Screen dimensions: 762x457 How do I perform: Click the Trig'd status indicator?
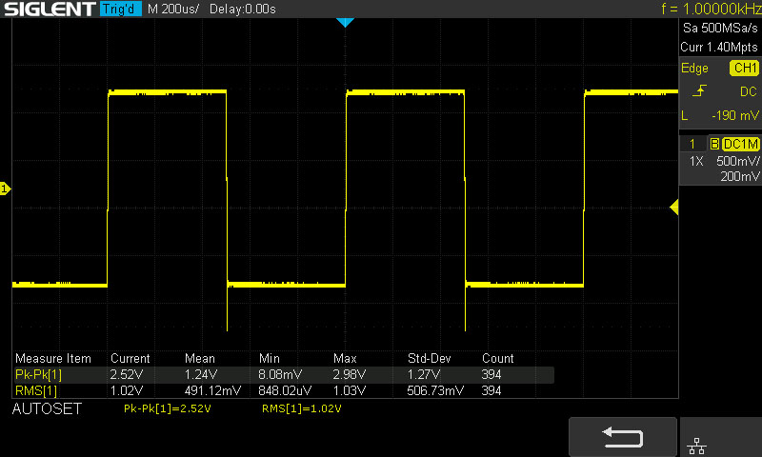(121, 10)
